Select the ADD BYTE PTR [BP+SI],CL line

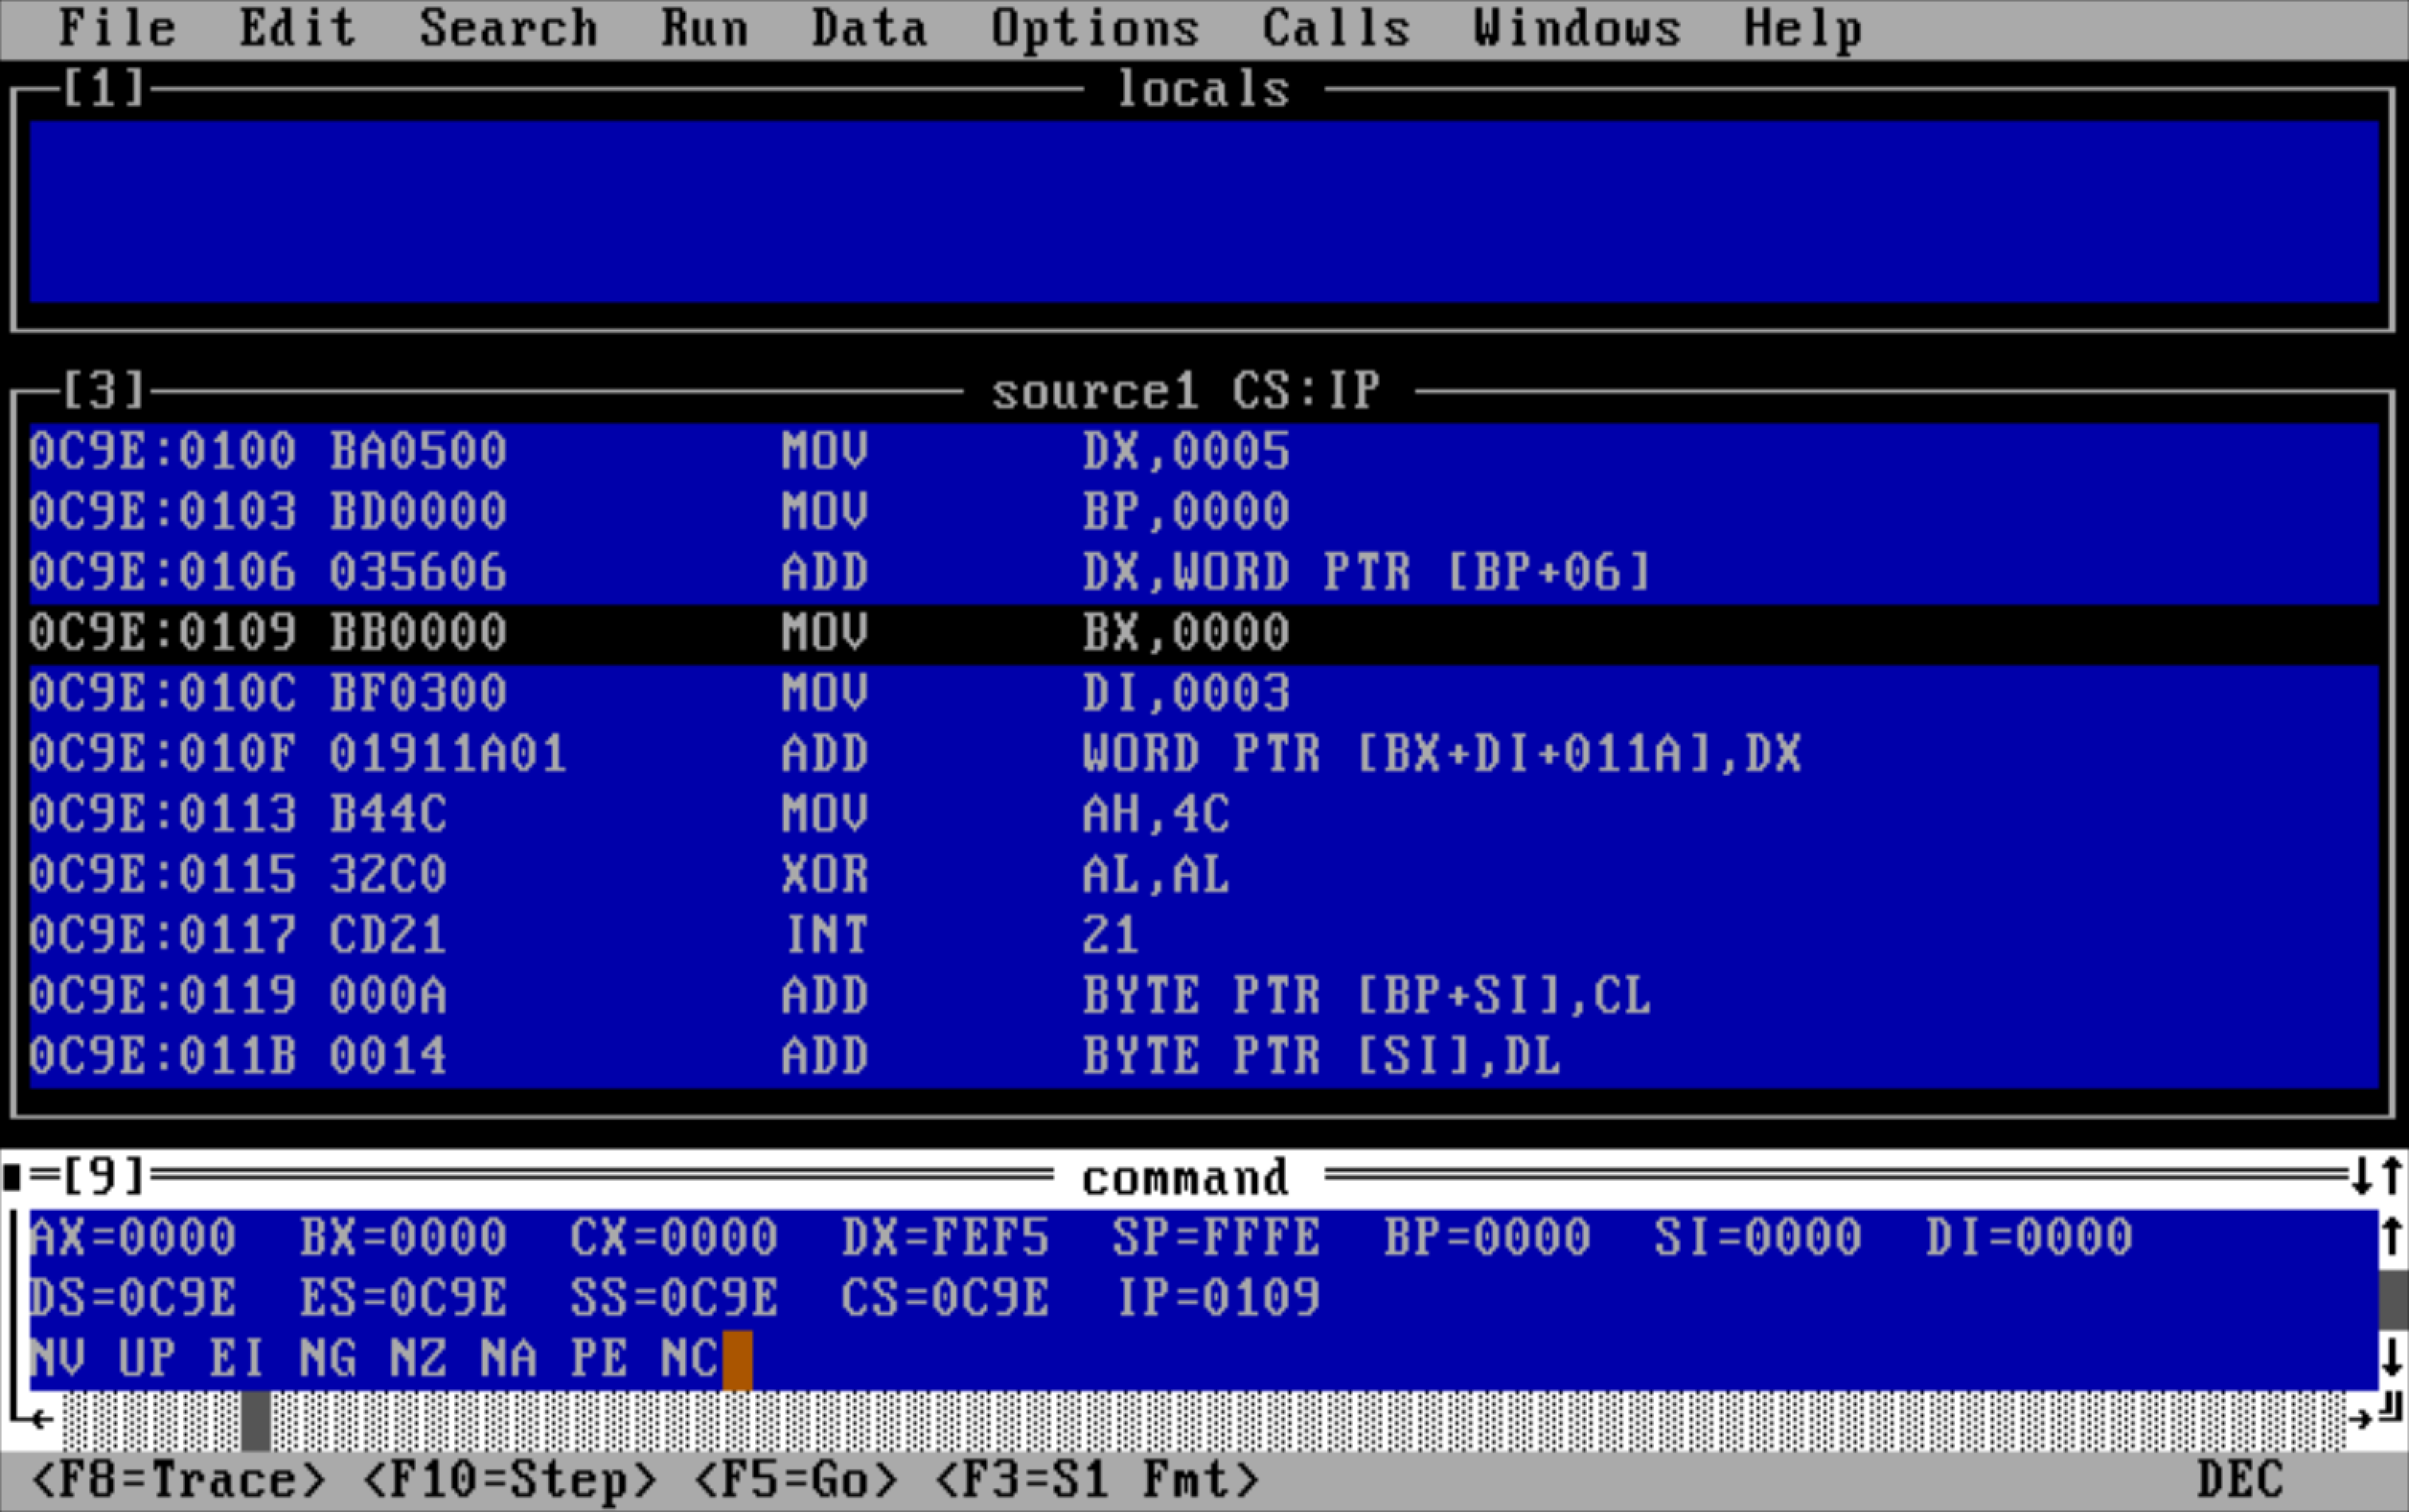(x=1204, y=996)
